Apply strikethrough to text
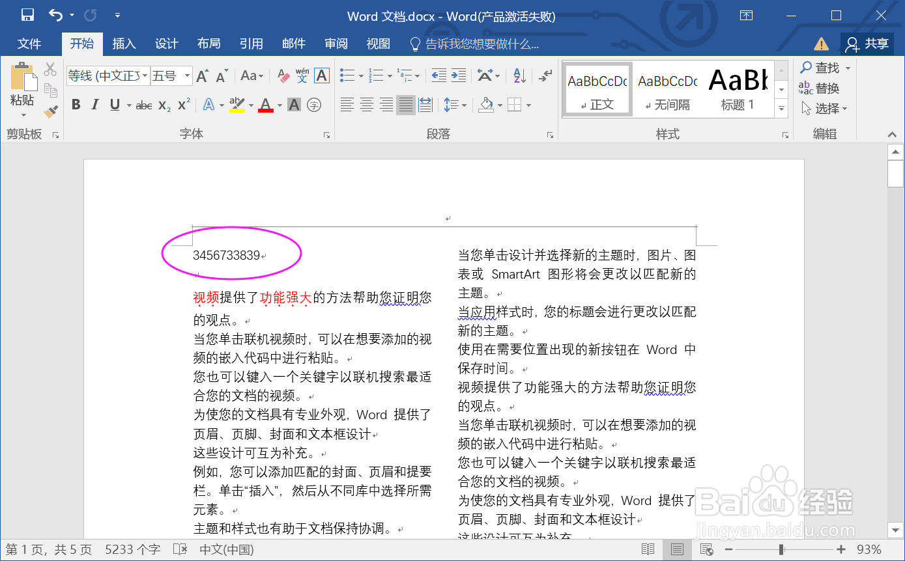Screen dimensions: 905x561 143,104
